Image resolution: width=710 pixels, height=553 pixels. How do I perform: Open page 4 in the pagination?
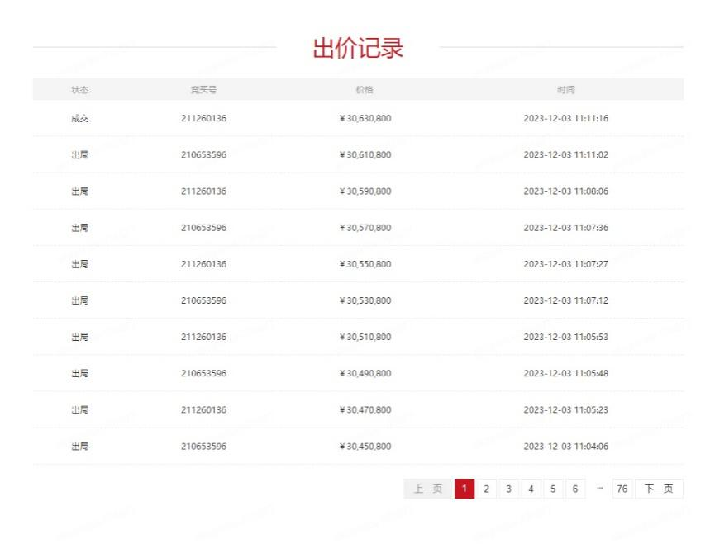pos(531,489)
